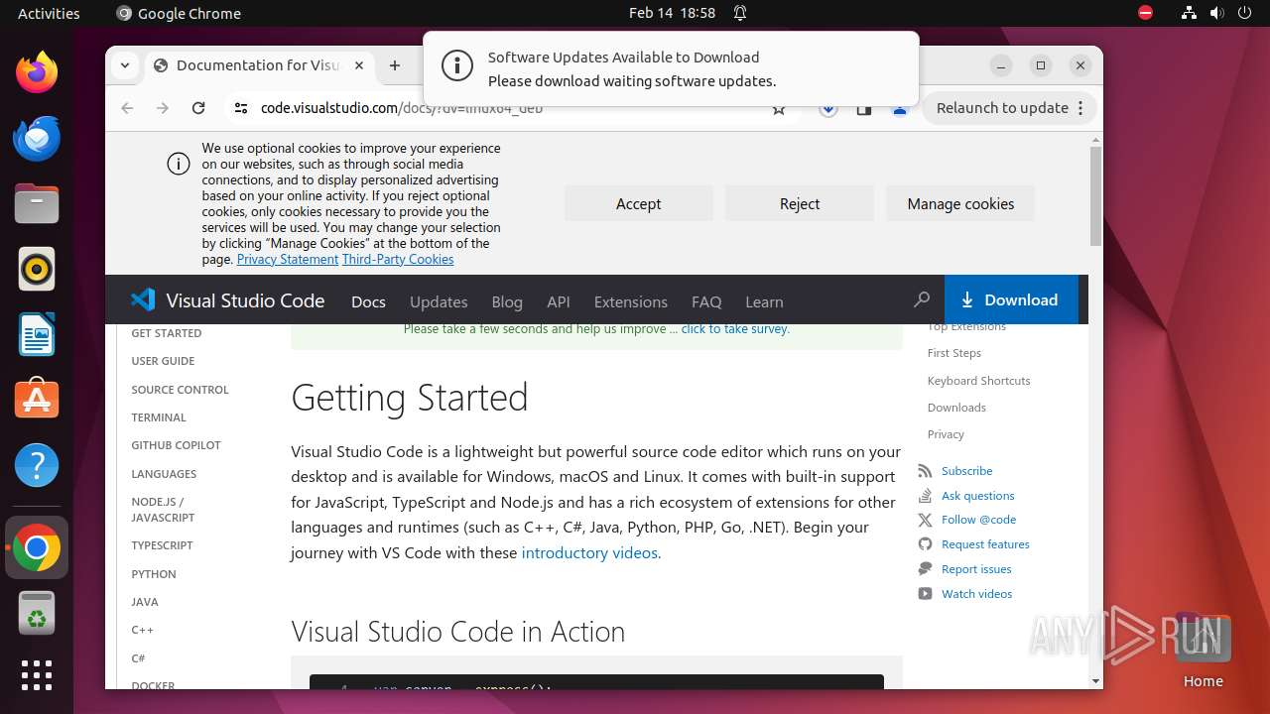This screenshot has height=714, width=1270.
Task: Expand SOURCE CONTROL docs section
Action: pyautogui.click(x=180, y=390)
